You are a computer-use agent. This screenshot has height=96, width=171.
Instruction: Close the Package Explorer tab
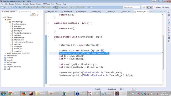17,11
